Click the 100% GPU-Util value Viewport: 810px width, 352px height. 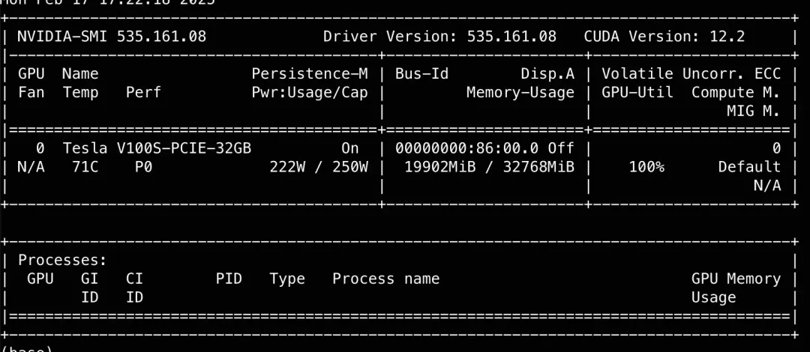(646, 167)
